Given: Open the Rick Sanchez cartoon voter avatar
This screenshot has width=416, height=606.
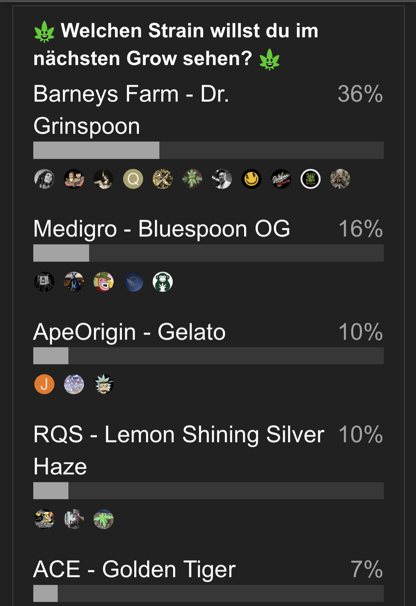Looking at the screenshot, I should (x=104, y=384).
